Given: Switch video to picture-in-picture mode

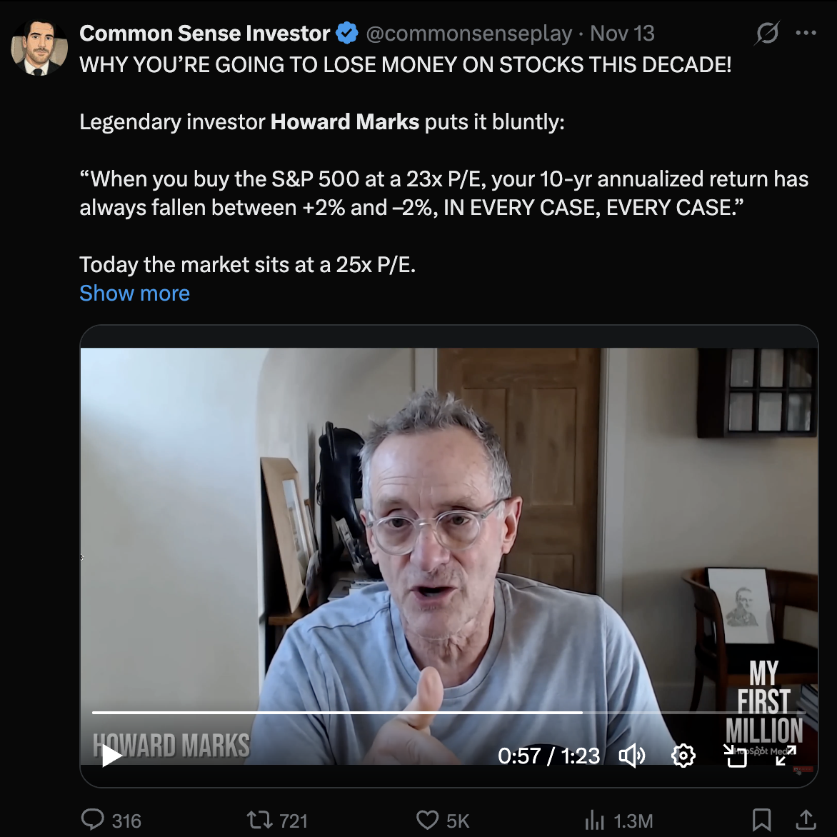Looking at the screenshot, I should coord(735,756).
